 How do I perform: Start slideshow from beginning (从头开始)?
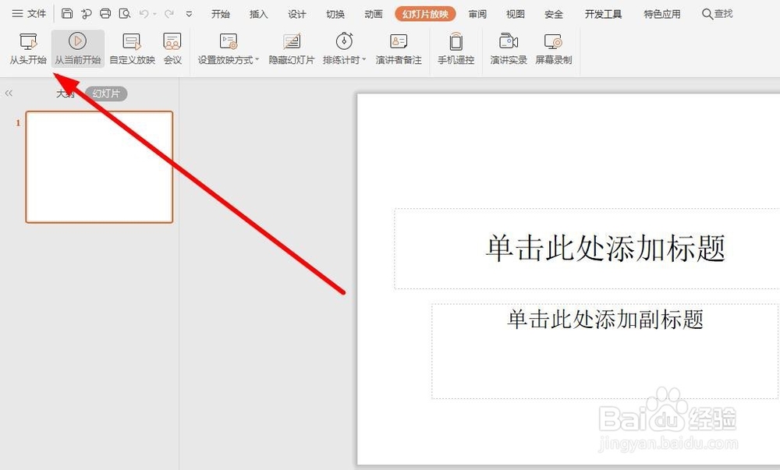coord(28,47)
